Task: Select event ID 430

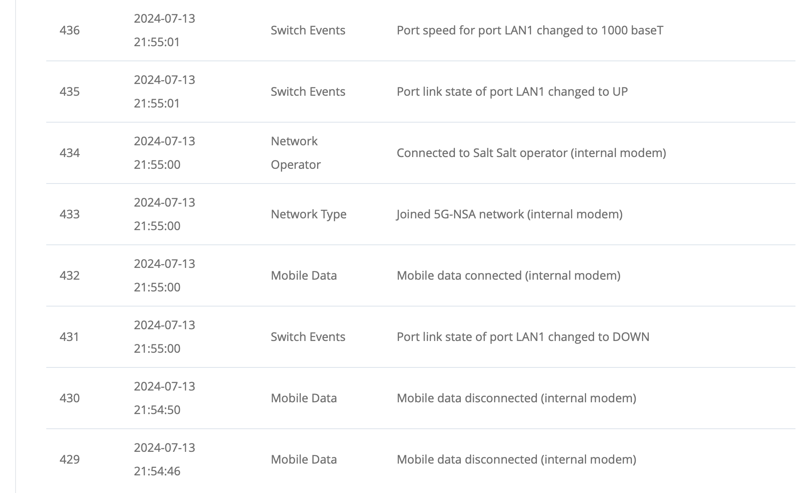Action: [x=70, y=398]
